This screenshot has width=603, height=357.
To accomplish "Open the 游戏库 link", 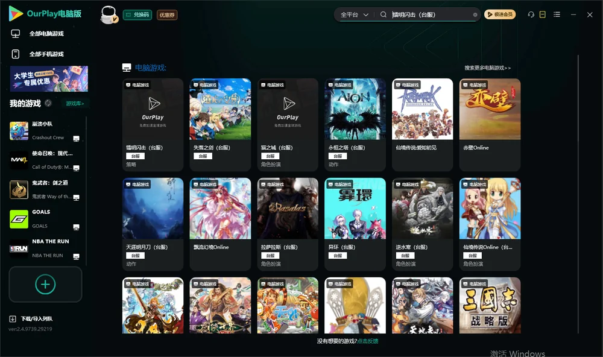I will click(75, 104).
